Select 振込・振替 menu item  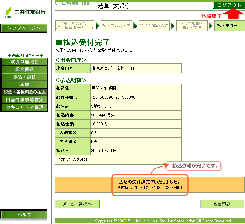(x=24, y=77)
